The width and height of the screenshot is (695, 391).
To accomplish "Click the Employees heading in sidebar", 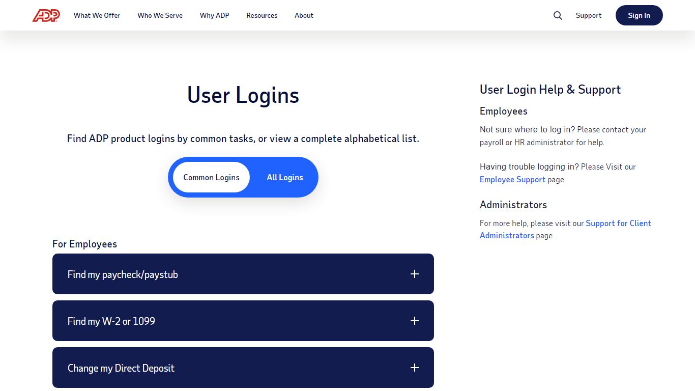I will [504, 111].
